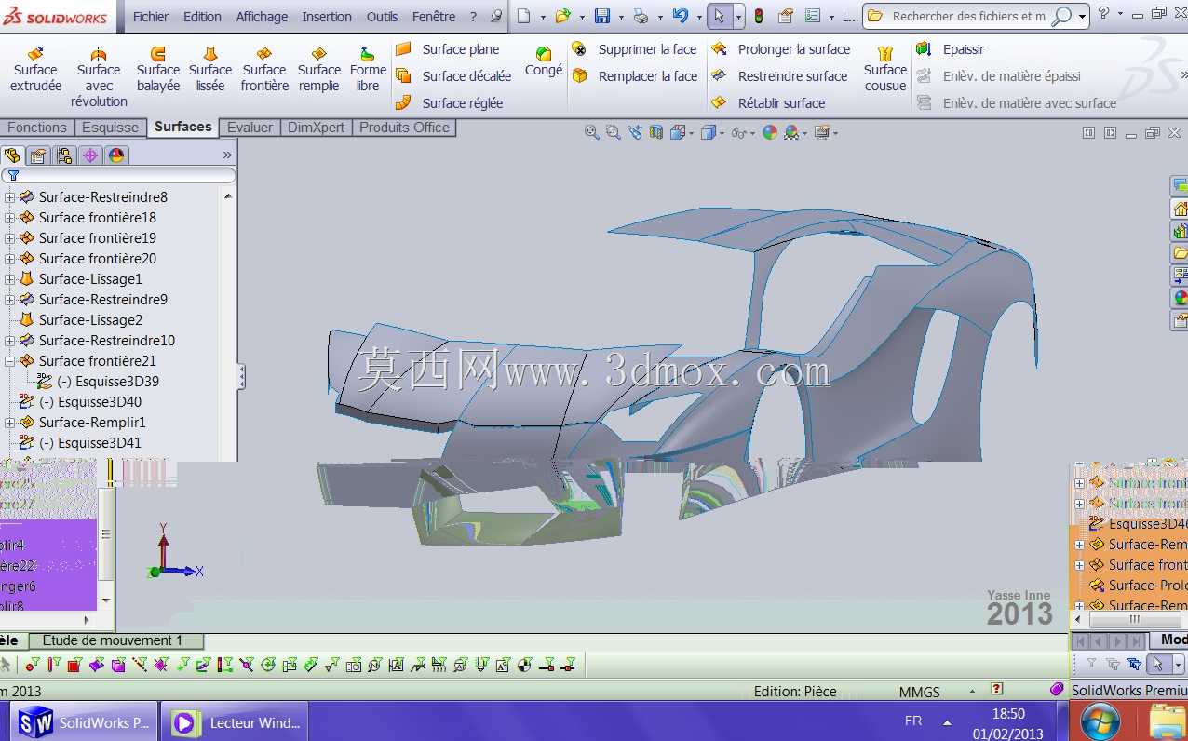
Task: Switch to the Produits Office tab
Action: [404, 128]
